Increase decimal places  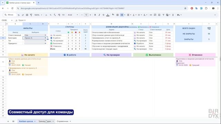point(59,15)
